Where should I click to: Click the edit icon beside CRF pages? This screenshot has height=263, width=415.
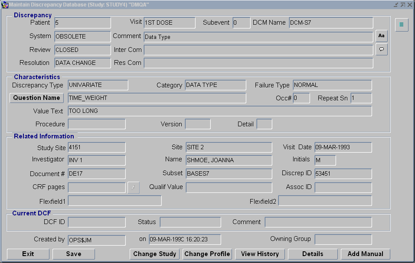[x=133, y=188]
